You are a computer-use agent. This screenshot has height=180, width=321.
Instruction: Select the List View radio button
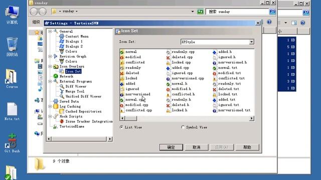pyautogui.click(x=121, y=127)
